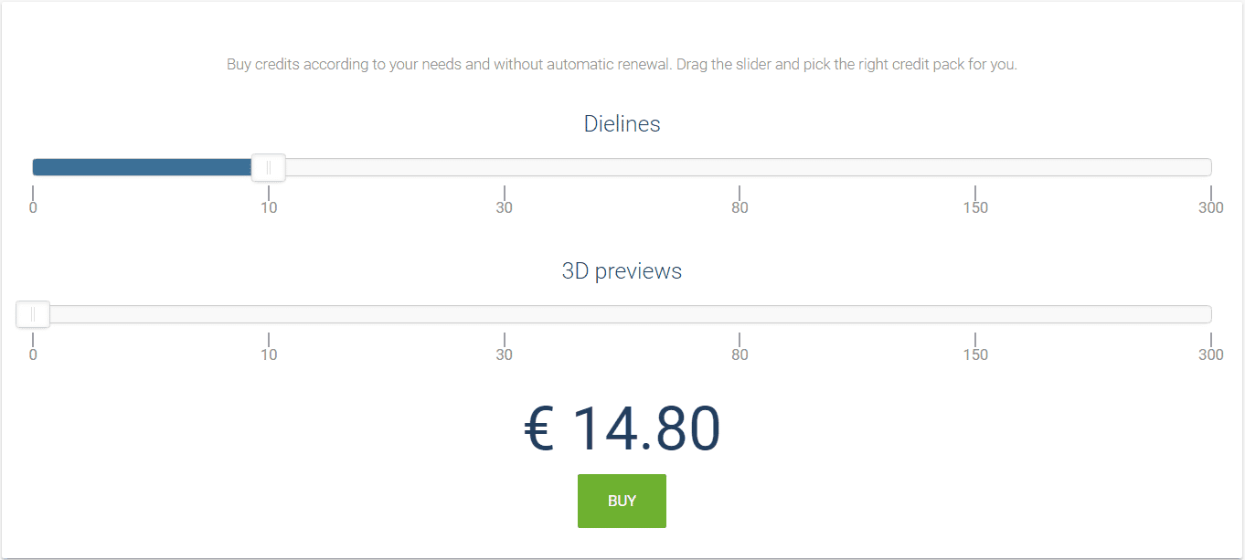Click the Dielines slider handle
This screenshot has height=560, width=1245.
point(269,167)
